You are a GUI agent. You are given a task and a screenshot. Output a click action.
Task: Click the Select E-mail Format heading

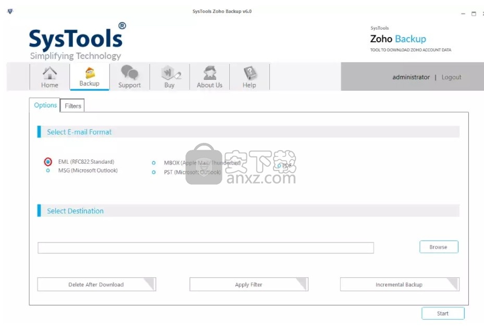point(79,132)
